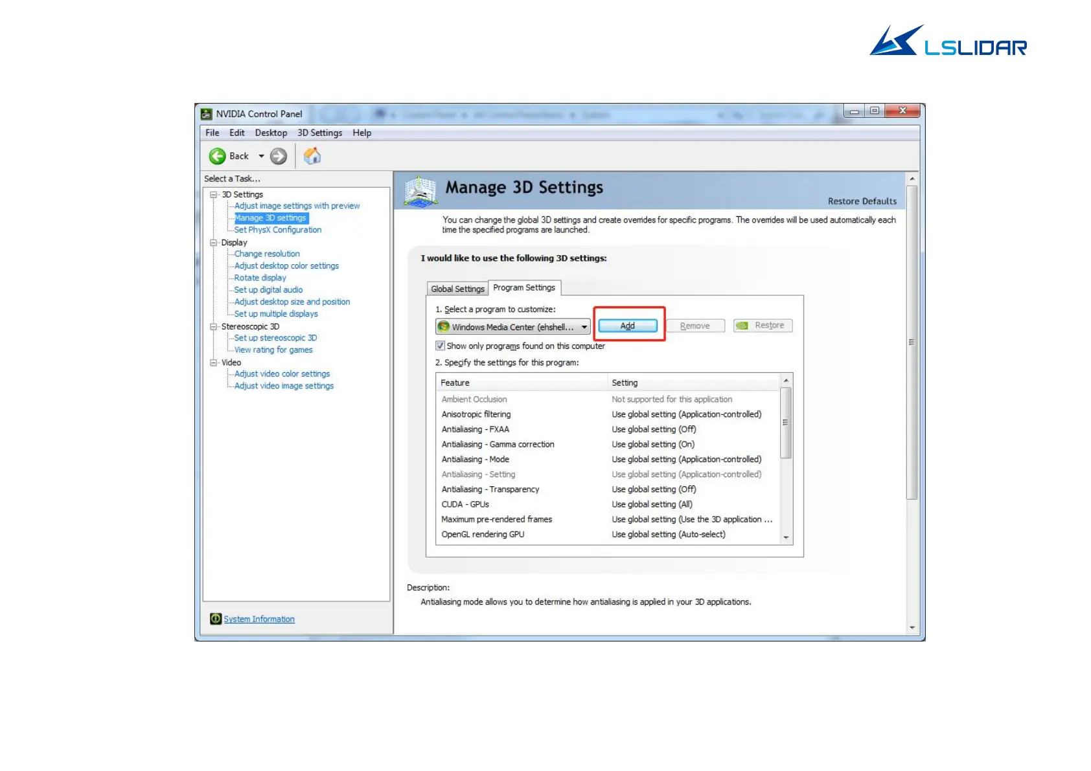Open the System Information link

259,619
